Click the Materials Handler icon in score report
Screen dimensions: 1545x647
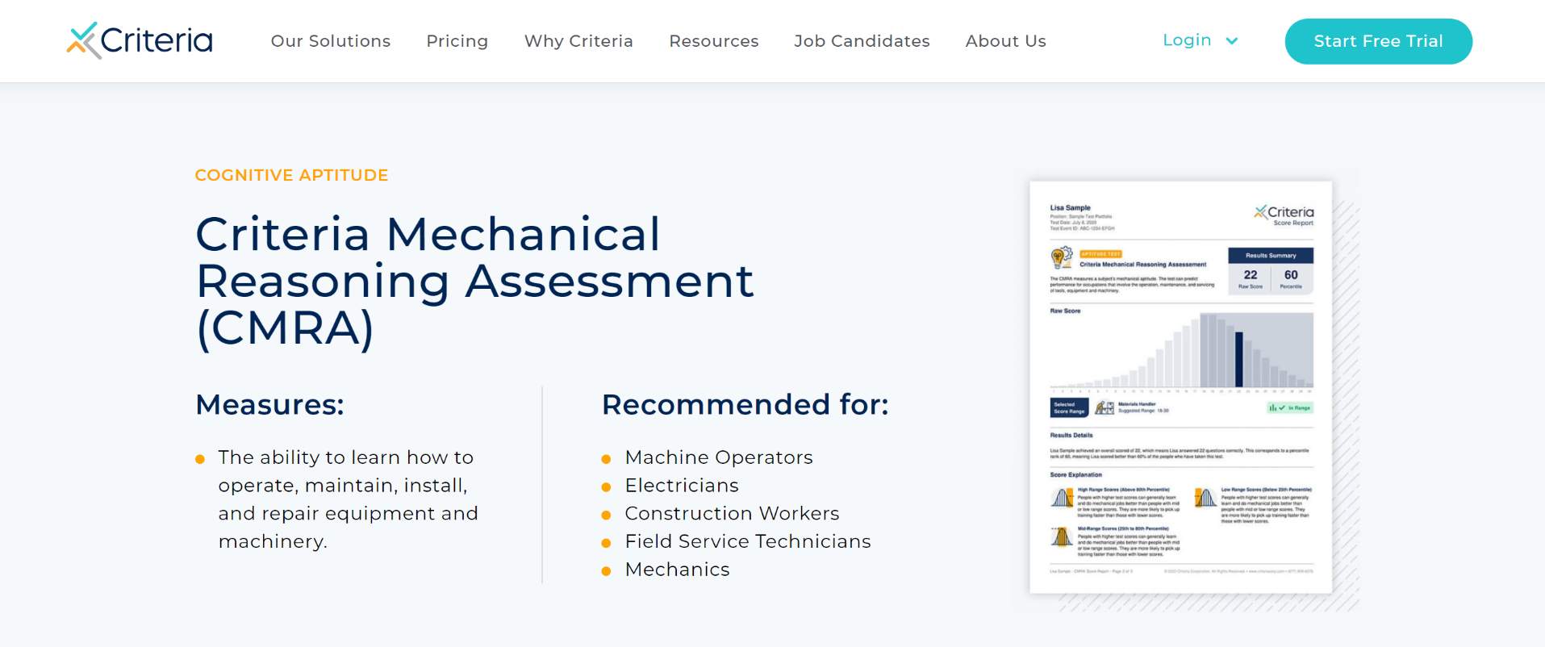tap(1104, 407)
